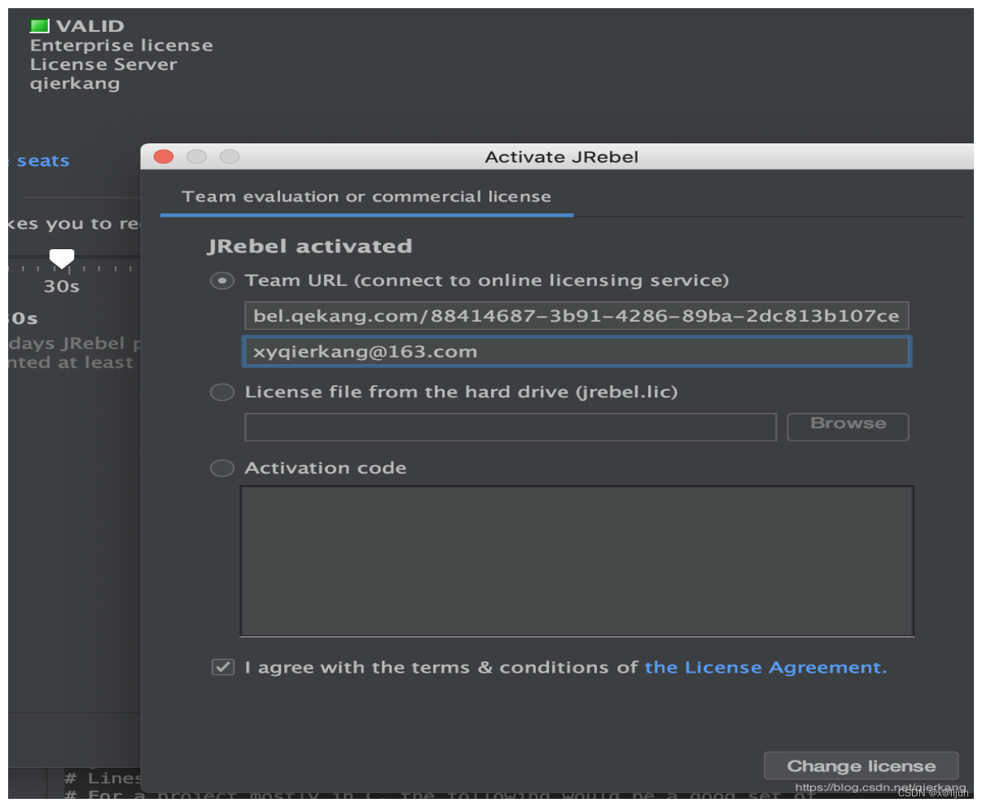Click the blue seats link
Screen dimensions: 982x807
pos(43,161)
